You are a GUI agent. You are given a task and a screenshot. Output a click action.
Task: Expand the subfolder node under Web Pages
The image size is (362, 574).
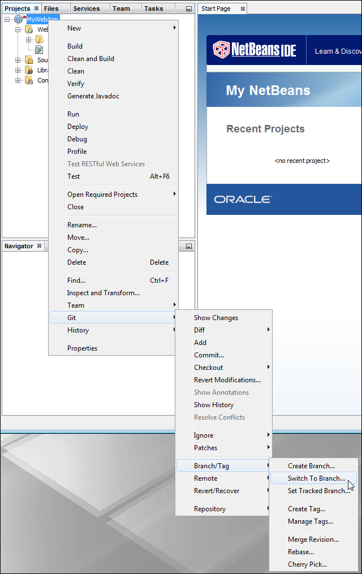click(x=28, y=40)
